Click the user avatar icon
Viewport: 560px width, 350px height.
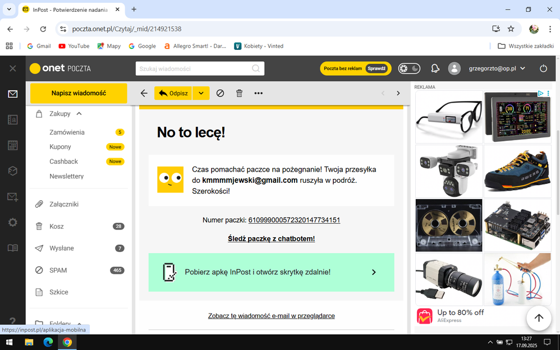click(x=455, y=68)
